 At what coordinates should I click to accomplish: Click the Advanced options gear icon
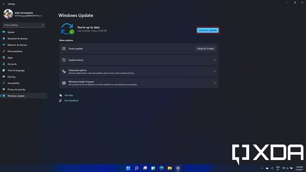[x=64, y=71]
